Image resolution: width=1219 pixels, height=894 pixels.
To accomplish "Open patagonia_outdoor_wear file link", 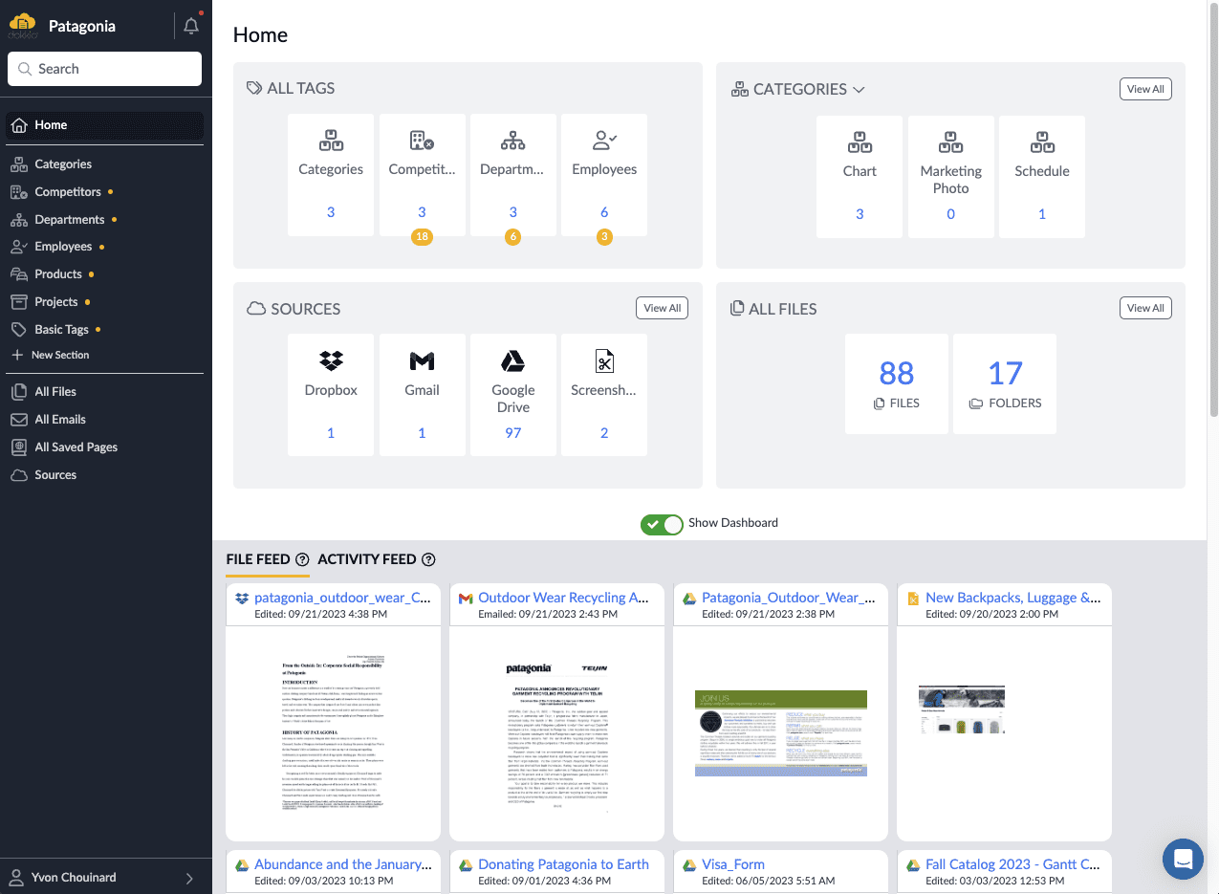I will click(x=343, y=598).
